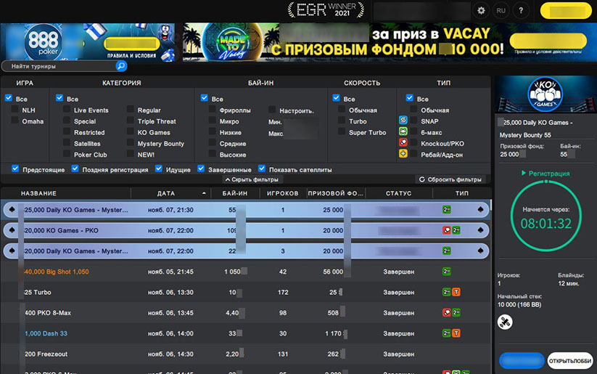597x374 pixels.
Task: Check the Live Events category checkbox
Action: tap(67, 110)
